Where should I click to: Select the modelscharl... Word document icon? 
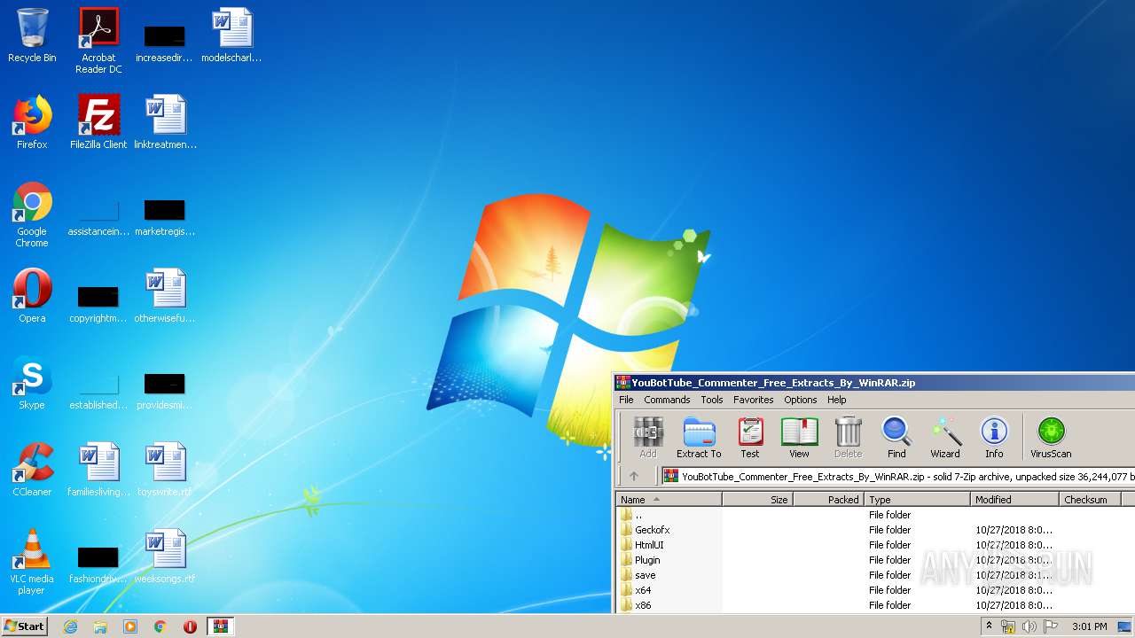point(231,35)
